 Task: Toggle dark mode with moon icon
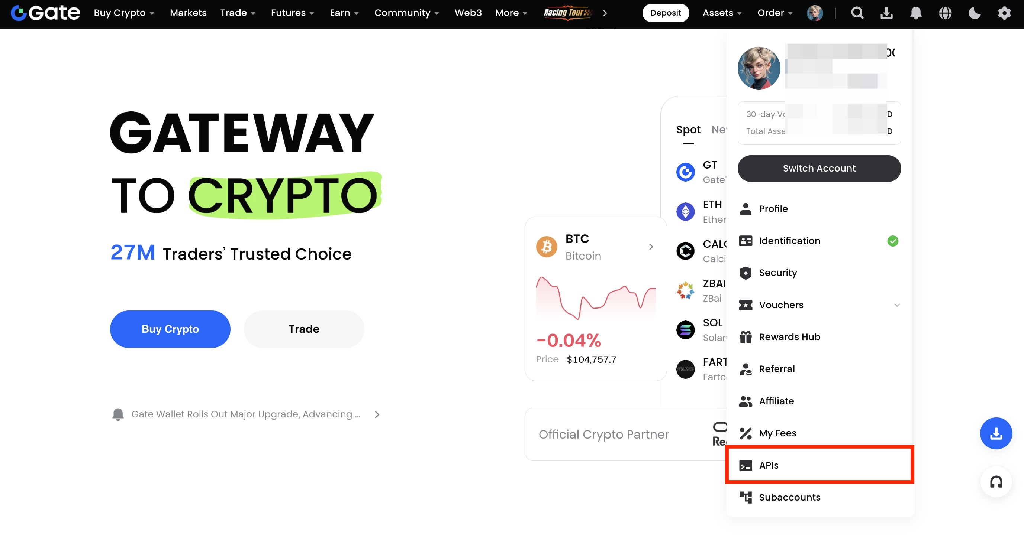(x=975, y=13)
